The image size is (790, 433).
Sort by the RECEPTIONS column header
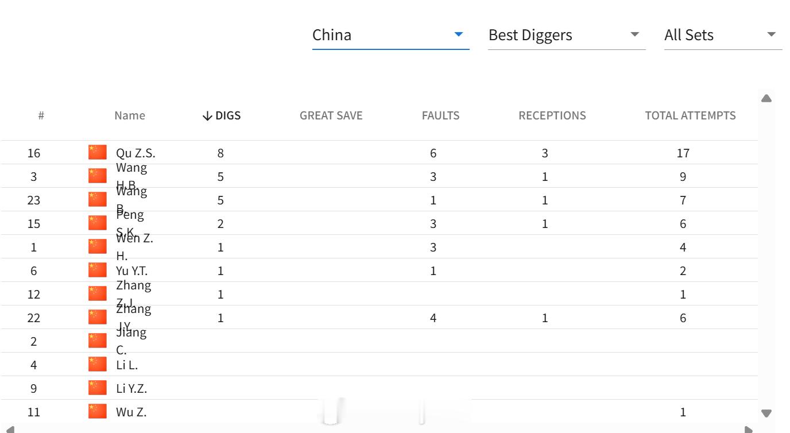(x=552, y=115)
